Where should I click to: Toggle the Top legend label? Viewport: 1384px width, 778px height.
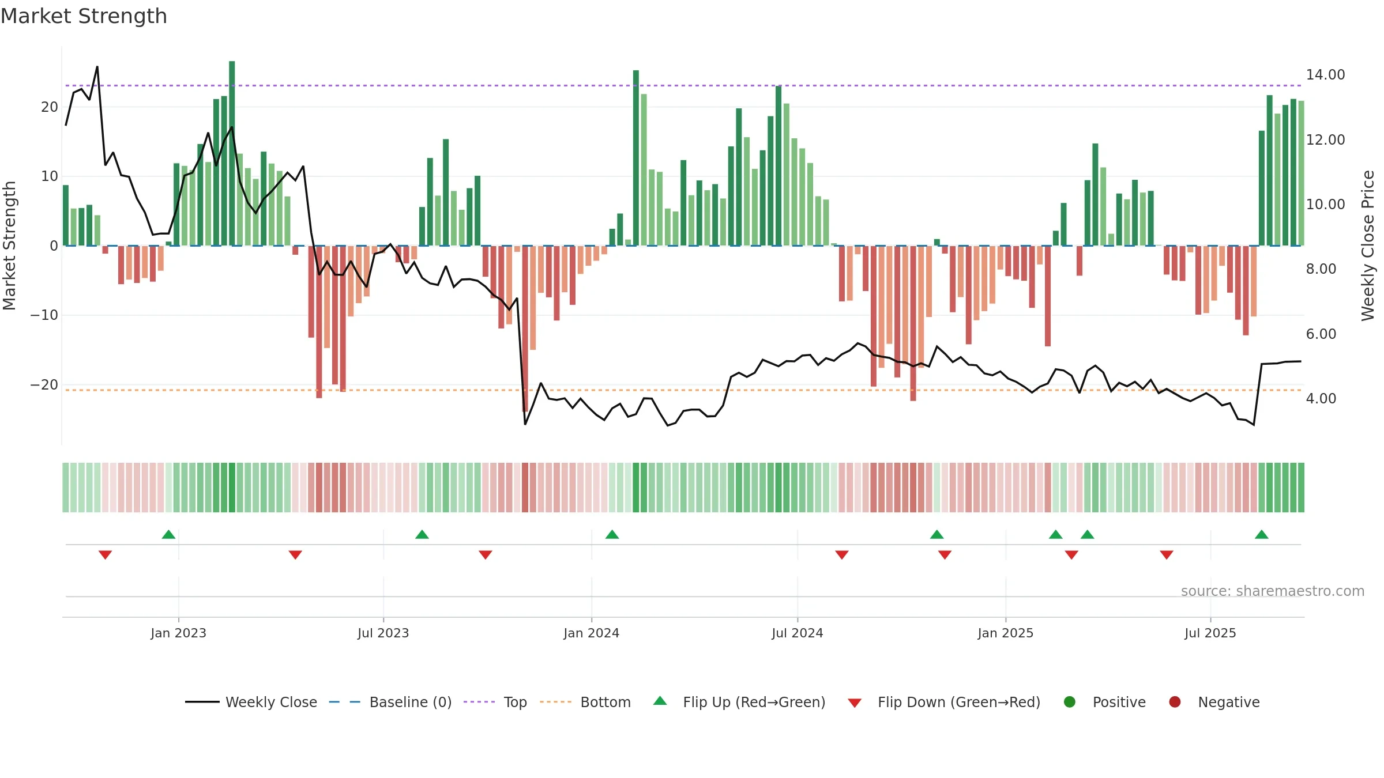[x=516, y=703]
